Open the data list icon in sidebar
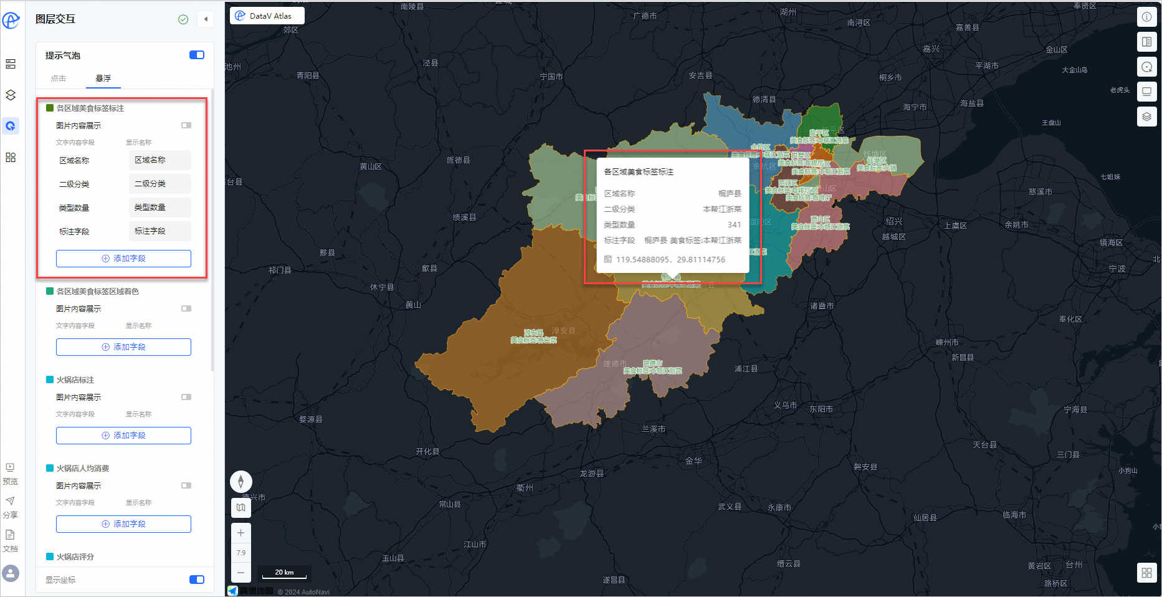The image size is (1162, 597). [x=11, y=64]
